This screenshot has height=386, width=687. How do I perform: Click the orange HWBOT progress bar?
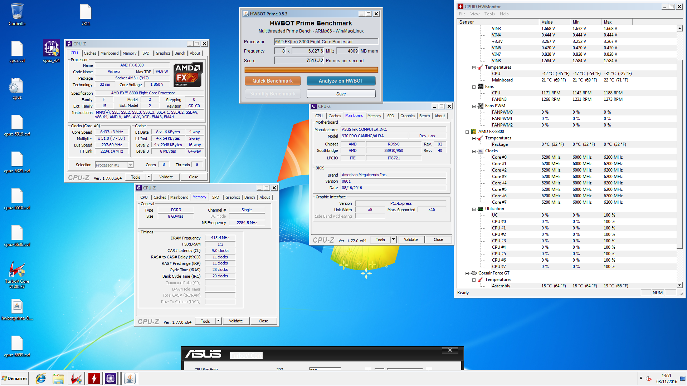point(311,70)
